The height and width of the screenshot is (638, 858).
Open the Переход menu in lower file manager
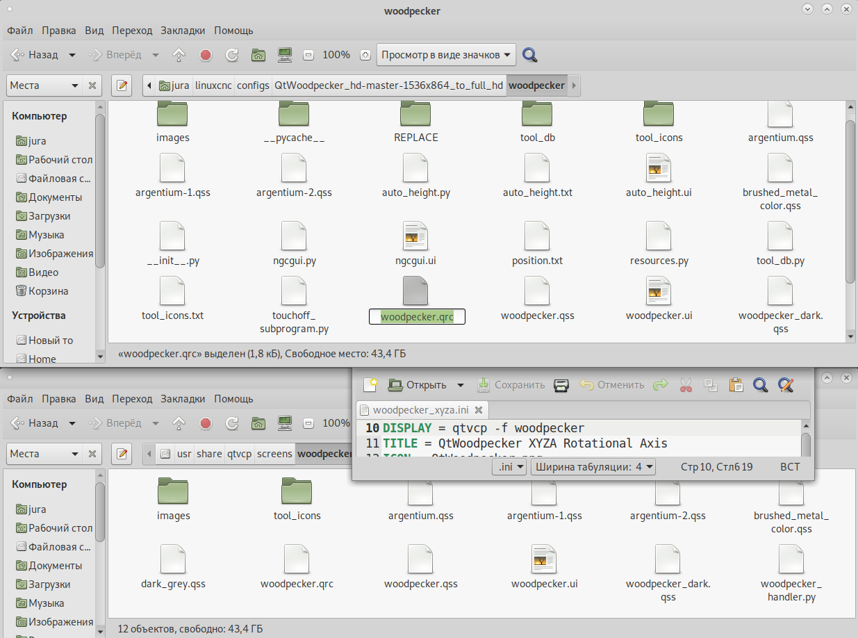point(132,399)
